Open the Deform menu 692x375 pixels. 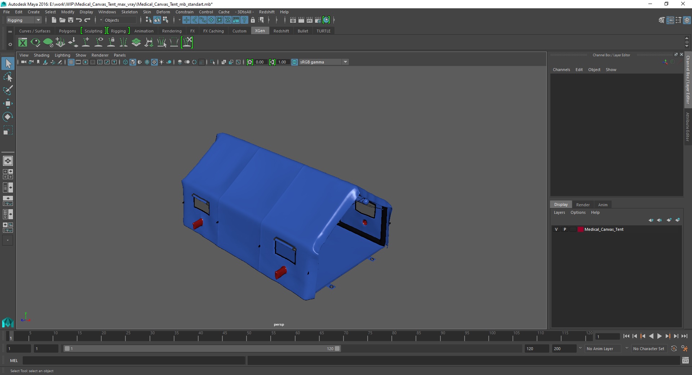[x=163, y=12]
